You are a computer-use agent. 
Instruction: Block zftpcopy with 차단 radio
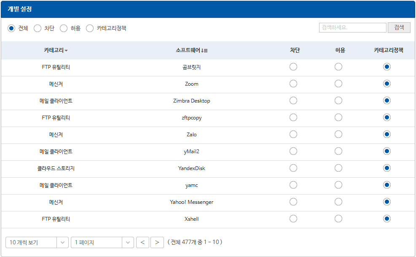293,117
